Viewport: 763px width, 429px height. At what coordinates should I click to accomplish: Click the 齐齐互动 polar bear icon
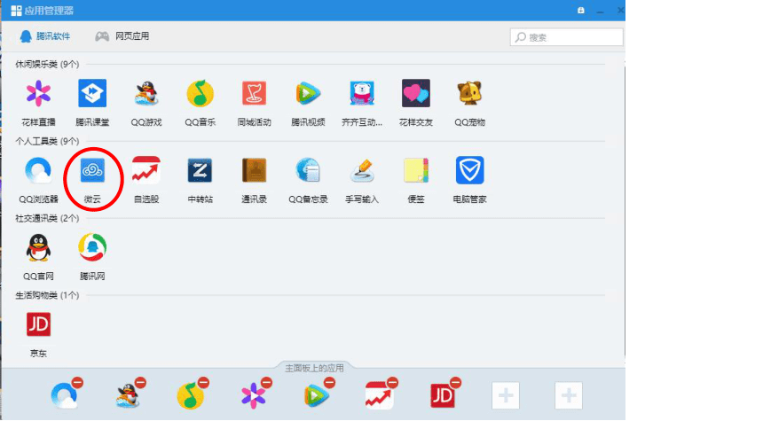[x=362, y=93]
